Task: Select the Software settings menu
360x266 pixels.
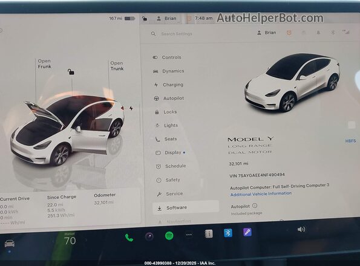Action: point(186,207)
